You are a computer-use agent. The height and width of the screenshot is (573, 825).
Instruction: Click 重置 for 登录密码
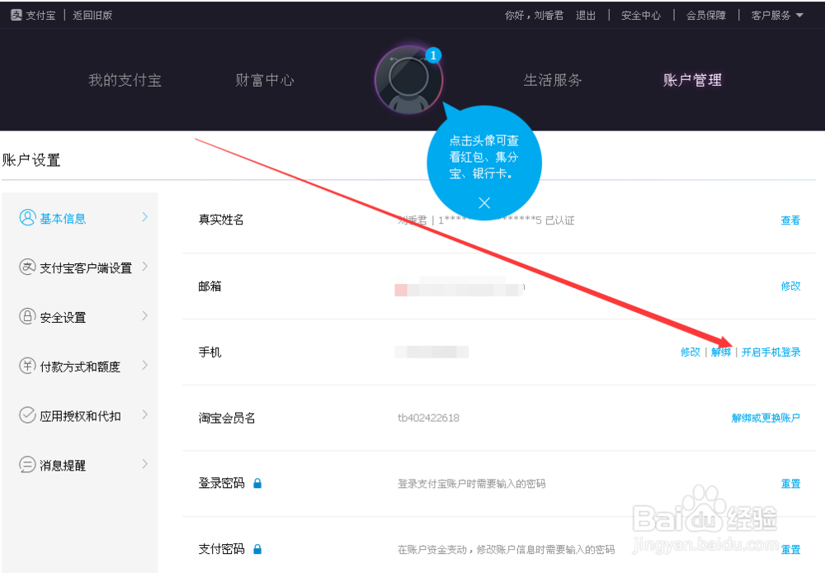[x=790, y=484]
